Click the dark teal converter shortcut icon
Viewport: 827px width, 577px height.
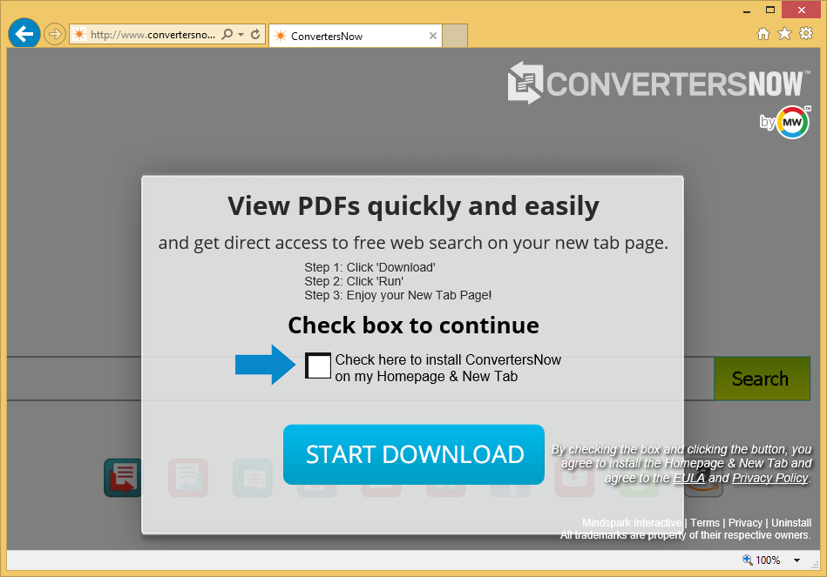123,478
